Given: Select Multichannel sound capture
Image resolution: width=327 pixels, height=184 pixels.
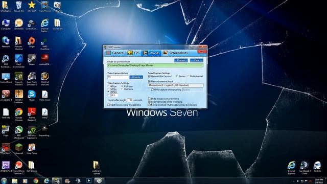Looking at the screenshot, I should point(188,76).
